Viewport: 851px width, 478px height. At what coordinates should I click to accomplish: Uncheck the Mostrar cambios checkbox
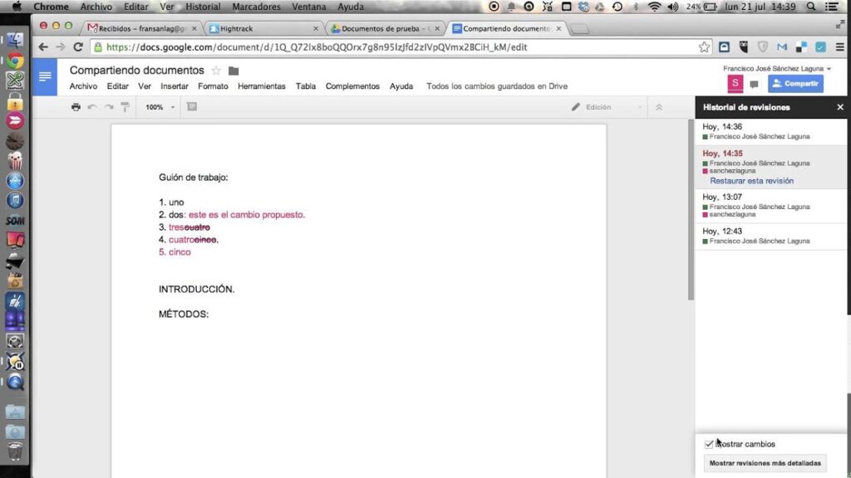tap(709, 444)
